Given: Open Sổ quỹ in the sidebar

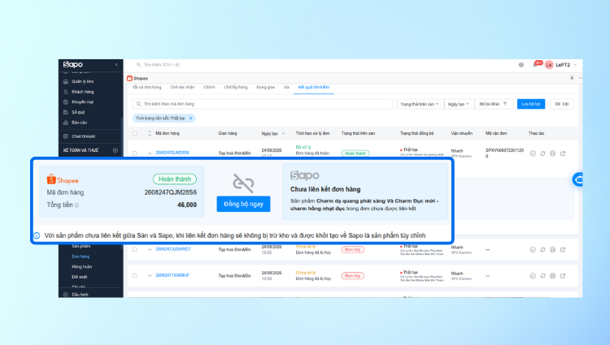Looking at the screenshot, I should click(x=78, y=112).
